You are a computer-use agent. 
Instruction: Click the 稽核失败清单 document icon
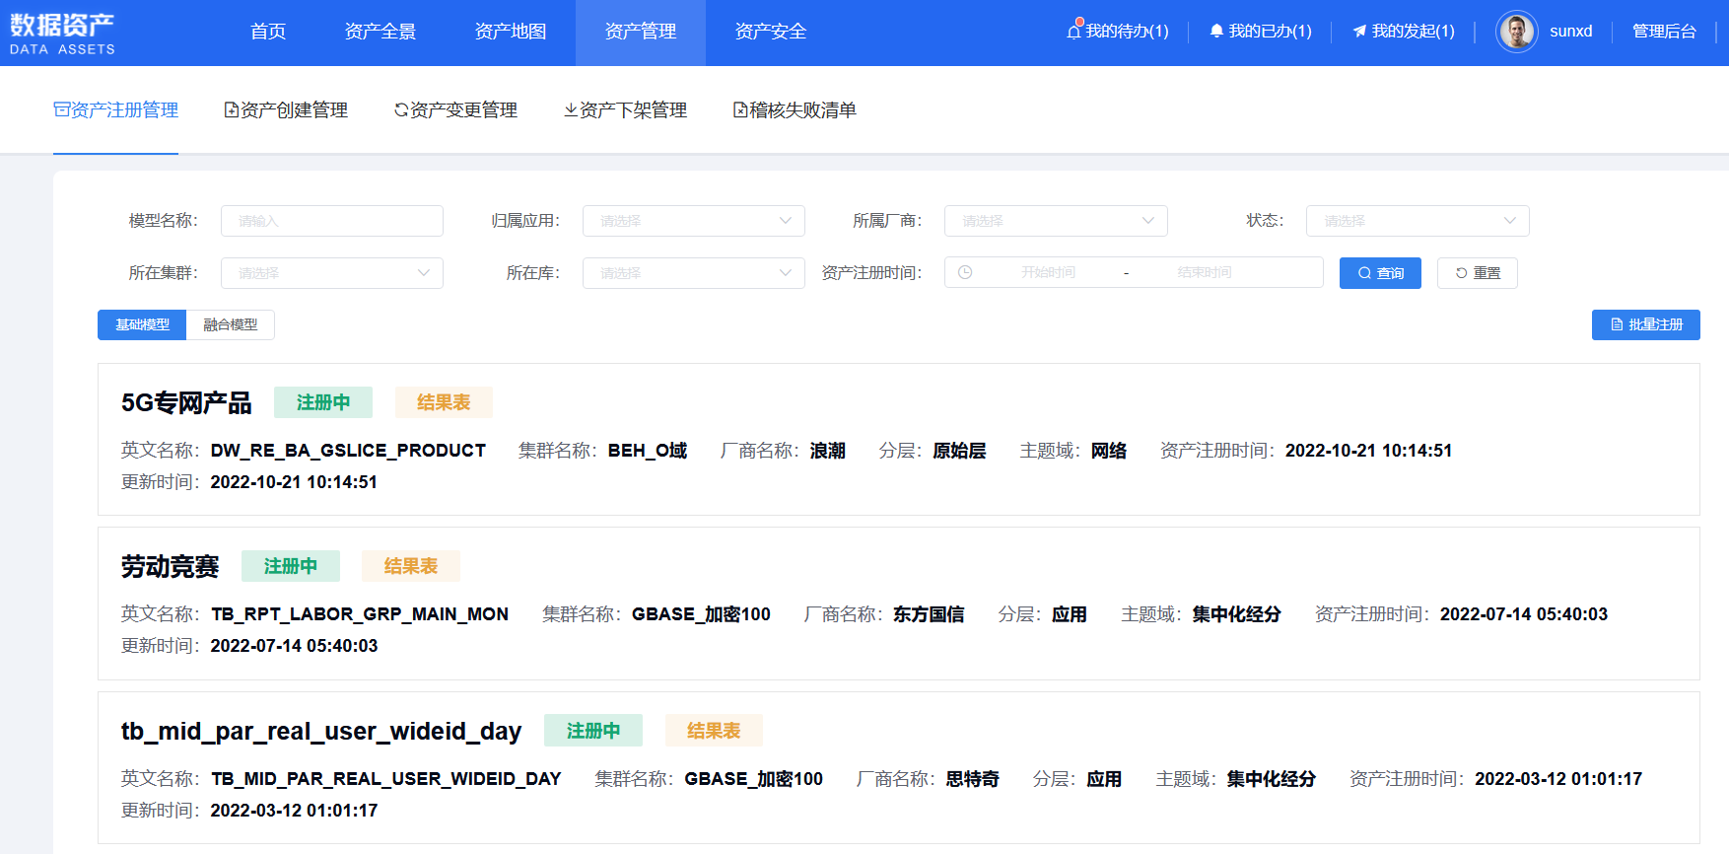coord(740,109)
